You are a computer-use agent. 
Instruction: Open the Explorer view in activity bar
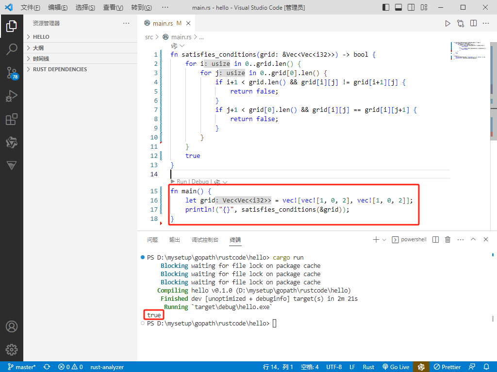(12, 26)
